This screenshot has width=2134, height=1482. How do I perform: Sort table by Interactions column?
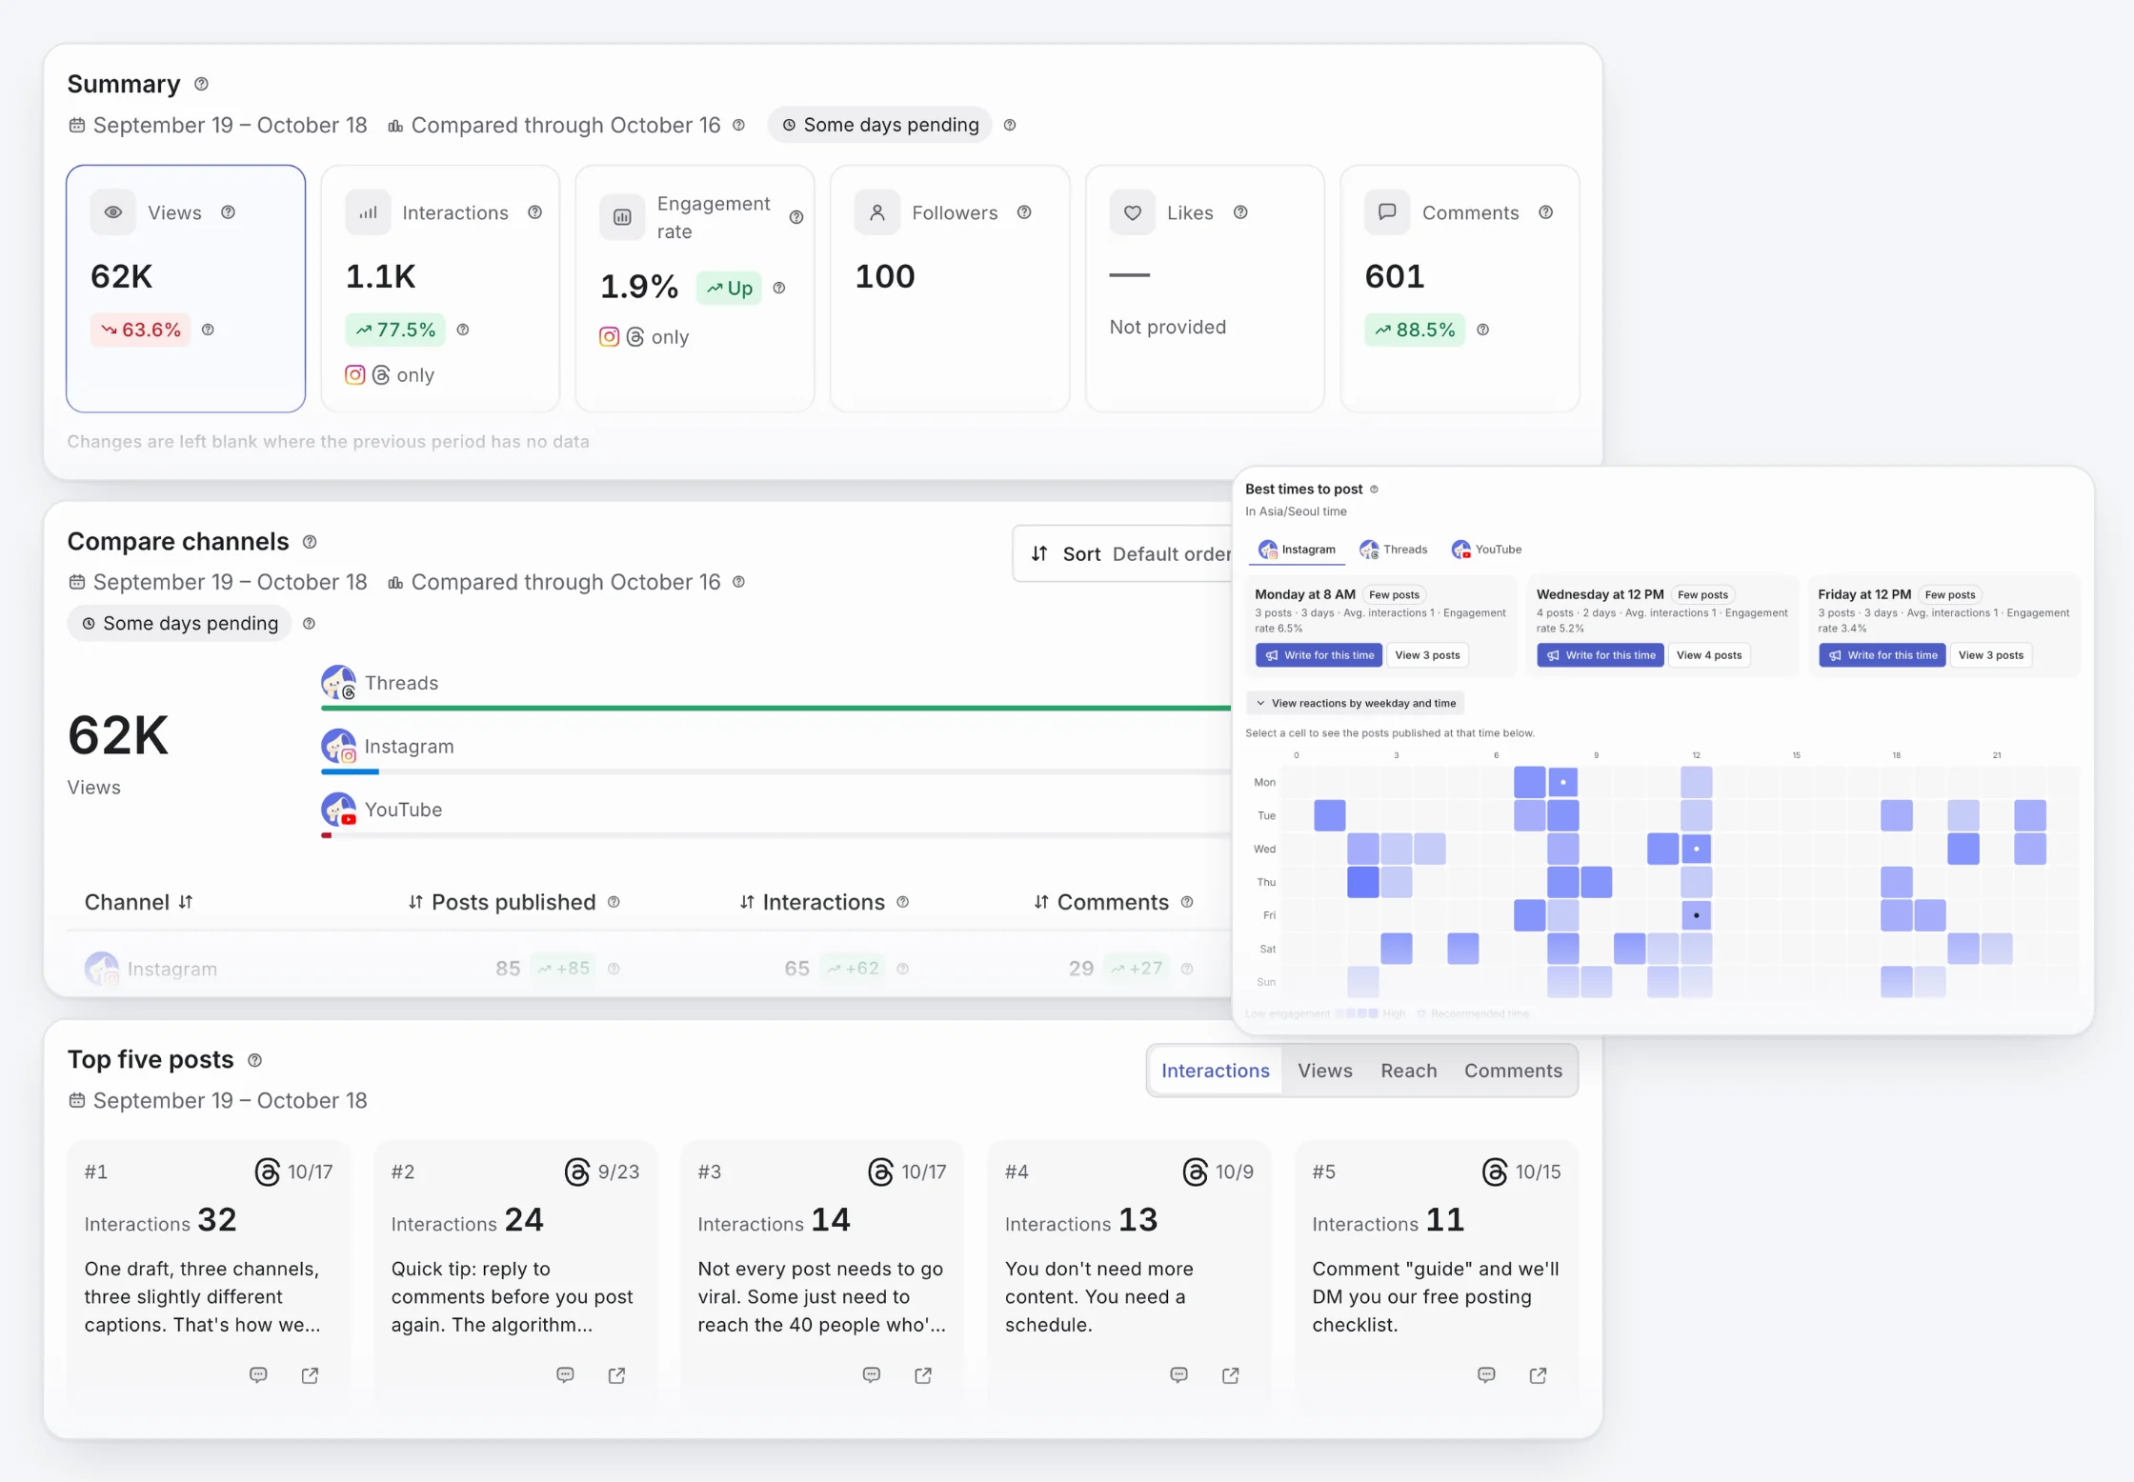813,902
